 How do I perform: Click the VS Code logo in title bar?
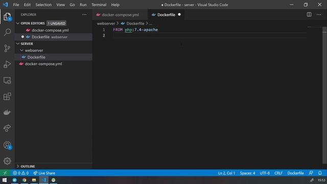point(6,5)
